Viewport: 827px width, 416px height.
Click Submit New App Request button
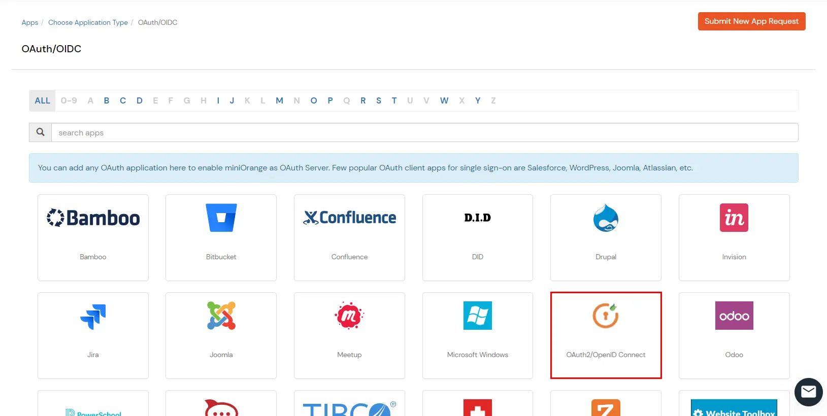click(x=751, y=21)
